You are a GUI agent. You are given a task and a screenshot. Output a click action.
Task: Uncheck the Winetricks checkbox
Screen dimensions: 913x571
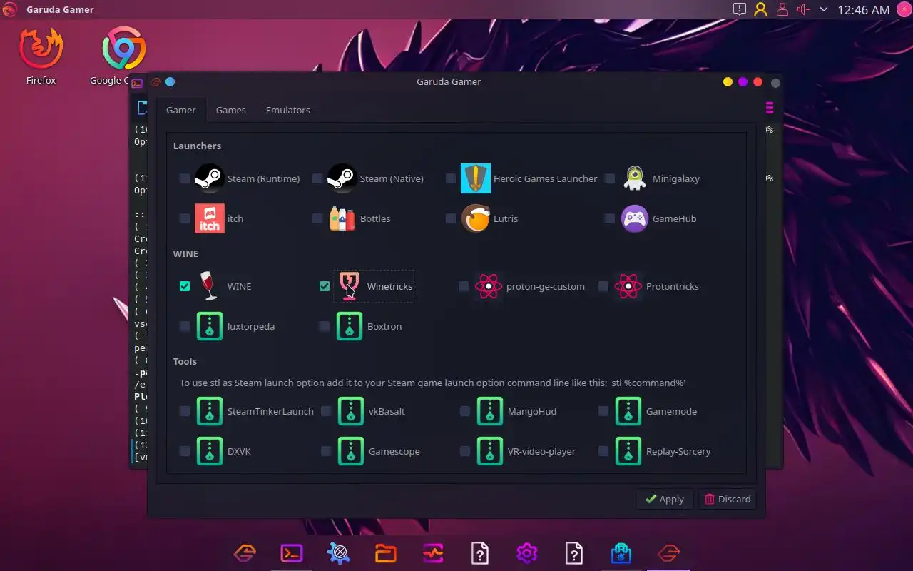325,286
